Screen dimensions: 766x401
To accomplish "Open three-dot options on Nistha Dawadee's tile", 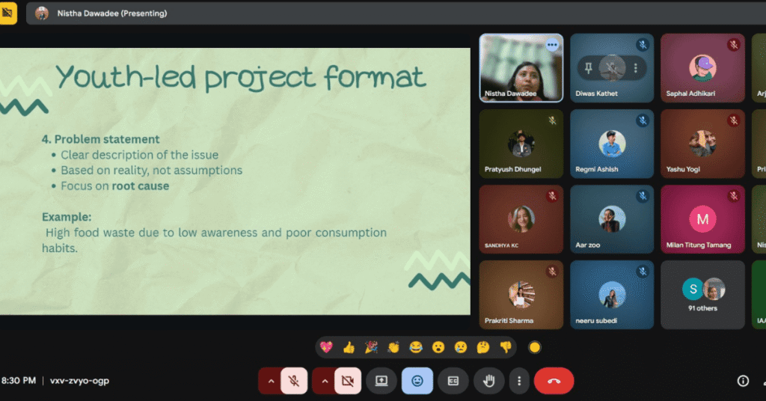I will click(552, 45).
